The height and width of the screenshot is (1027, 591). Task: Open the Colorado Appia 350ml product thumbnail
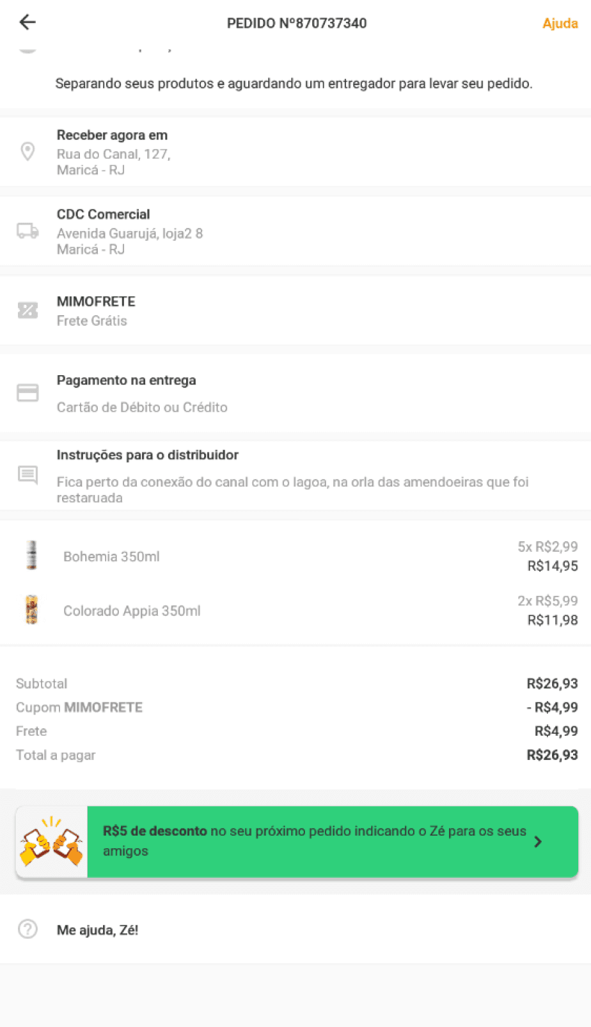[x=31, y=610]
